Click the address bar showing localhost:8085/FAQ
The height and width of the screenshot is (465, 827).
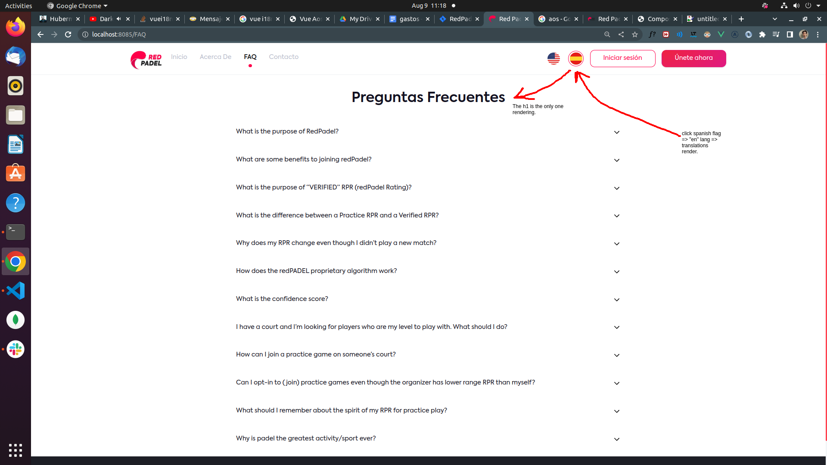(302, 34)
